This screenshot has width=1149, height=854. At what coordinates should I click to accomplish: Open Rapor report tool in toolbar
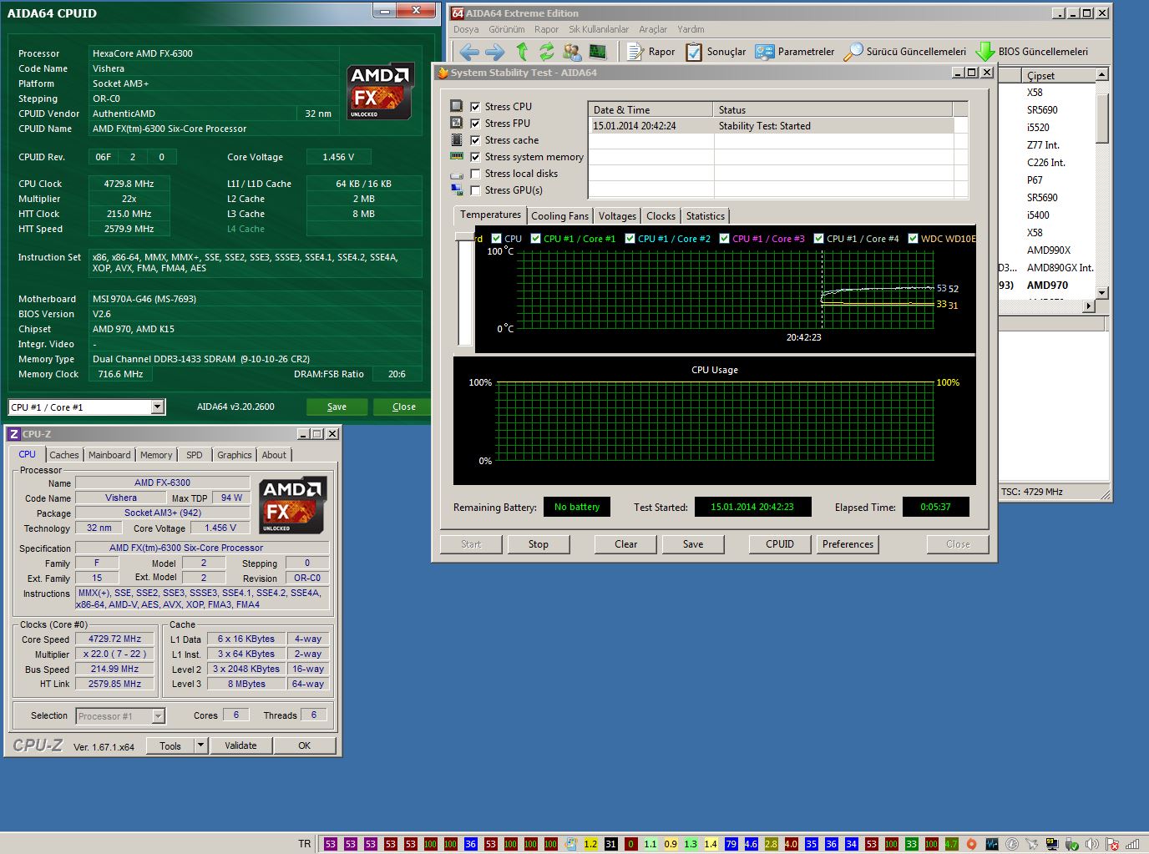click(650, 52)
